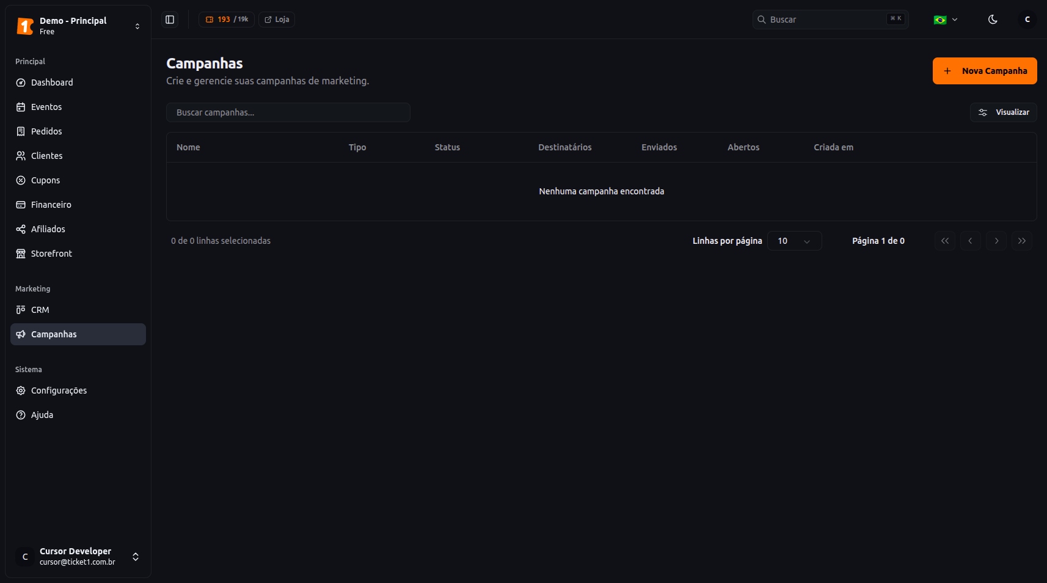Open the user avatar C in the top bar
The width and height of the screenshot is (1047, 583).
click(1027, 20)
